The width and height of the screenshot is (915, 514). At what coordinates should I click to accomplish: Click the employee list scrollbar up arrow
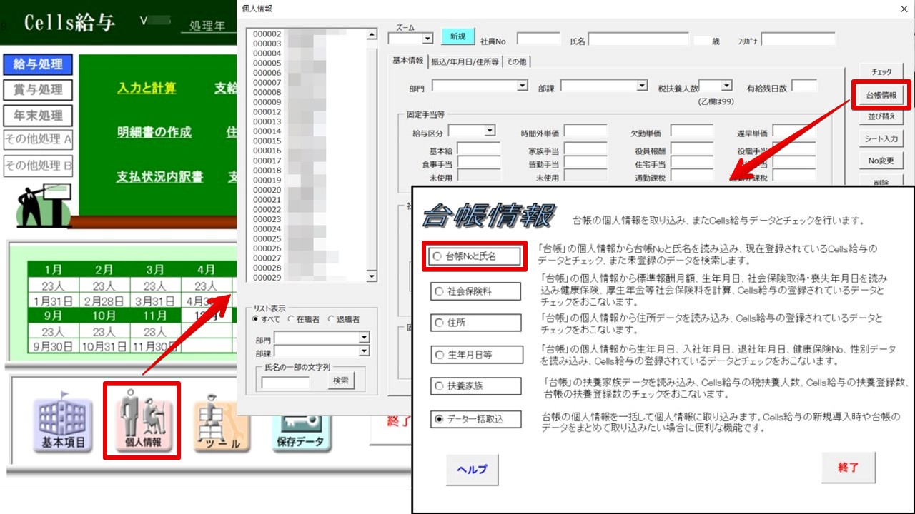click(x=372, y=34)
